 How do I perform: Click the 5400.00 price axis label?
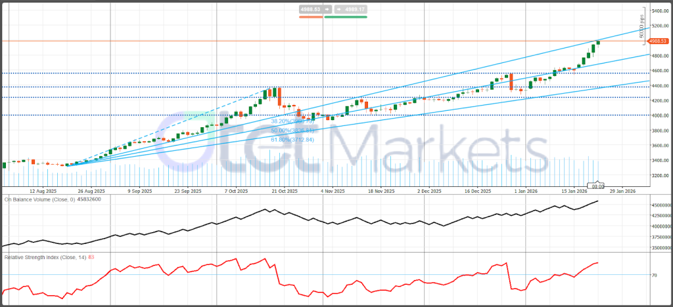click(x=660, y=11)
